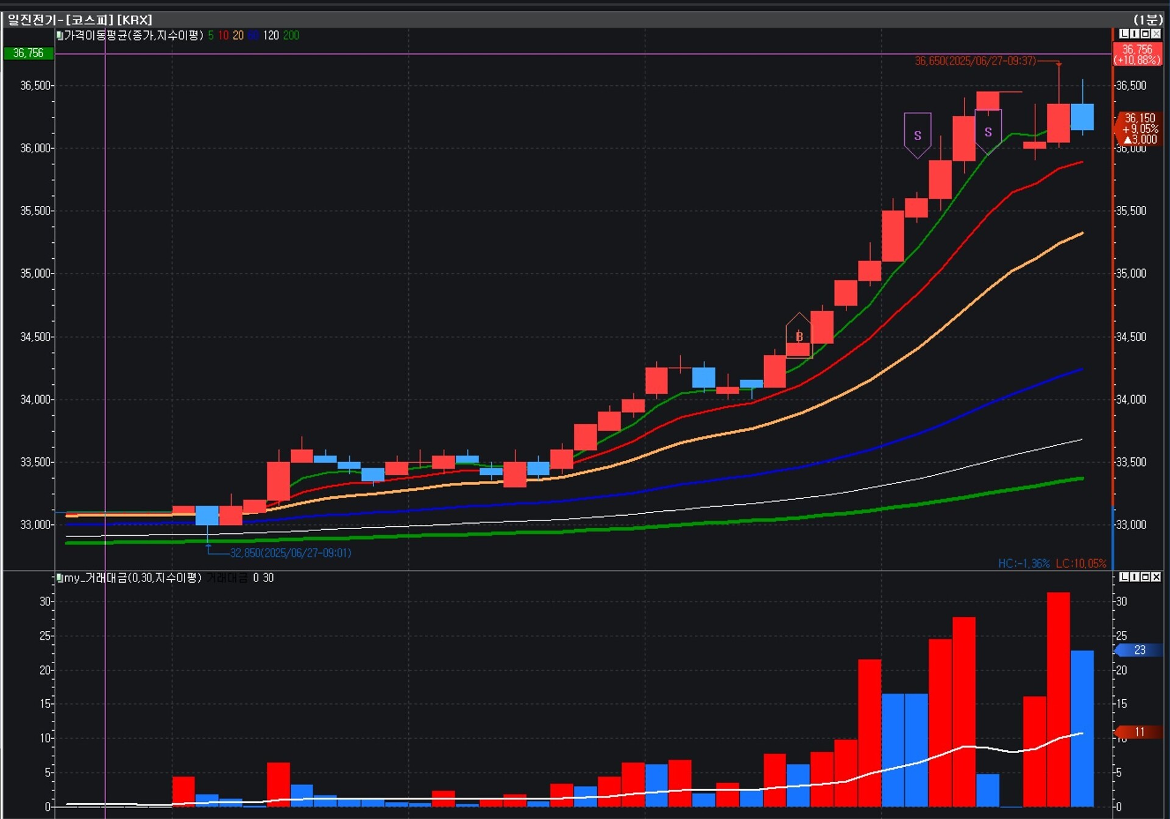Screen dimensions: 1170x819
Task: Select the green 5 moving average period
Action: 211,35
